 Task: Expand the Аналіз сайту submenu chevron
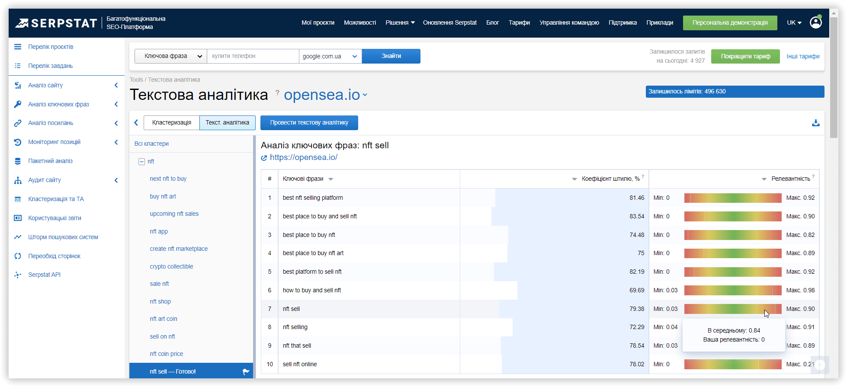pos(116,85)
